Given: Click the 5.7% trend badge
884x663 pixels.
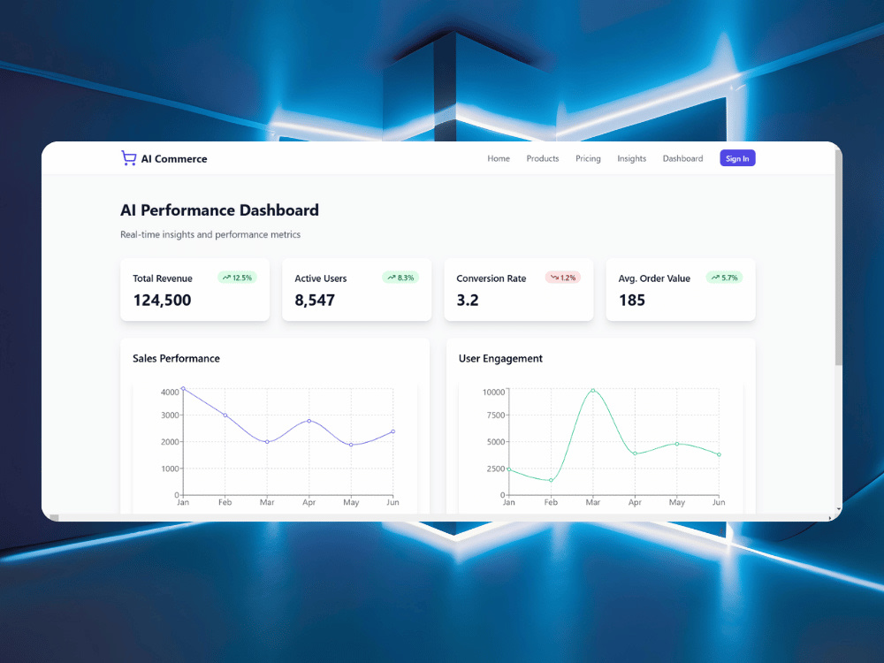Looking at the screenshot, I should point(725,278).
